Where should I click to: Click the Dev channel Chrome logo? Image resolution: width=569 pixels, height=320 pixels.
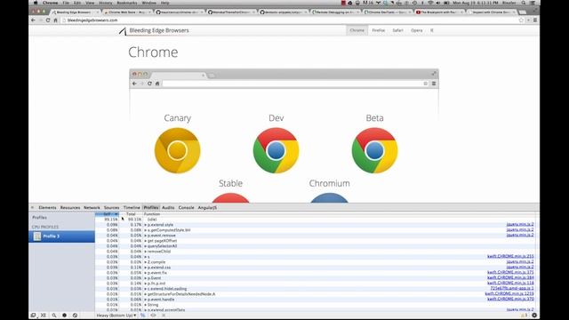pyautogui.click(x=276, y=150)
